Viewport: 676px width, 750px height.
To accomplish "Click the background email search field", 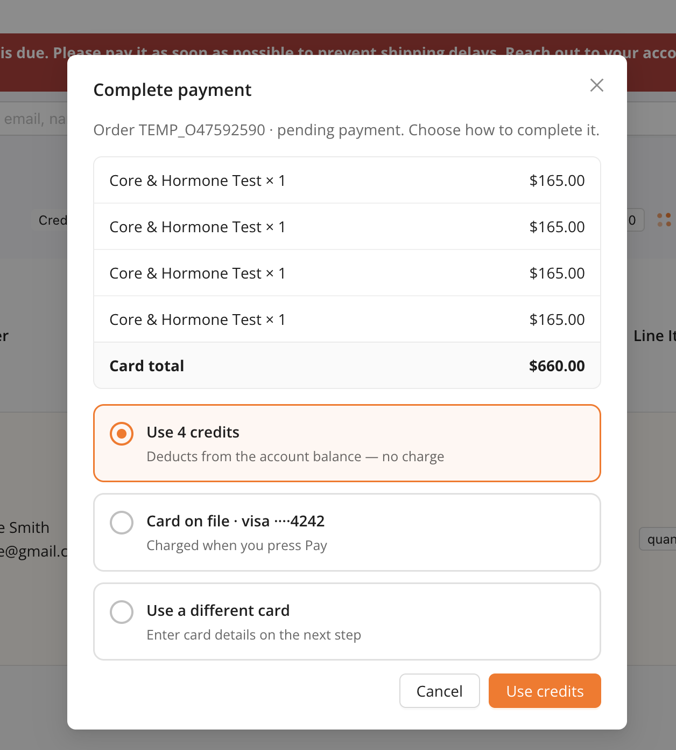I will (33, 119).
